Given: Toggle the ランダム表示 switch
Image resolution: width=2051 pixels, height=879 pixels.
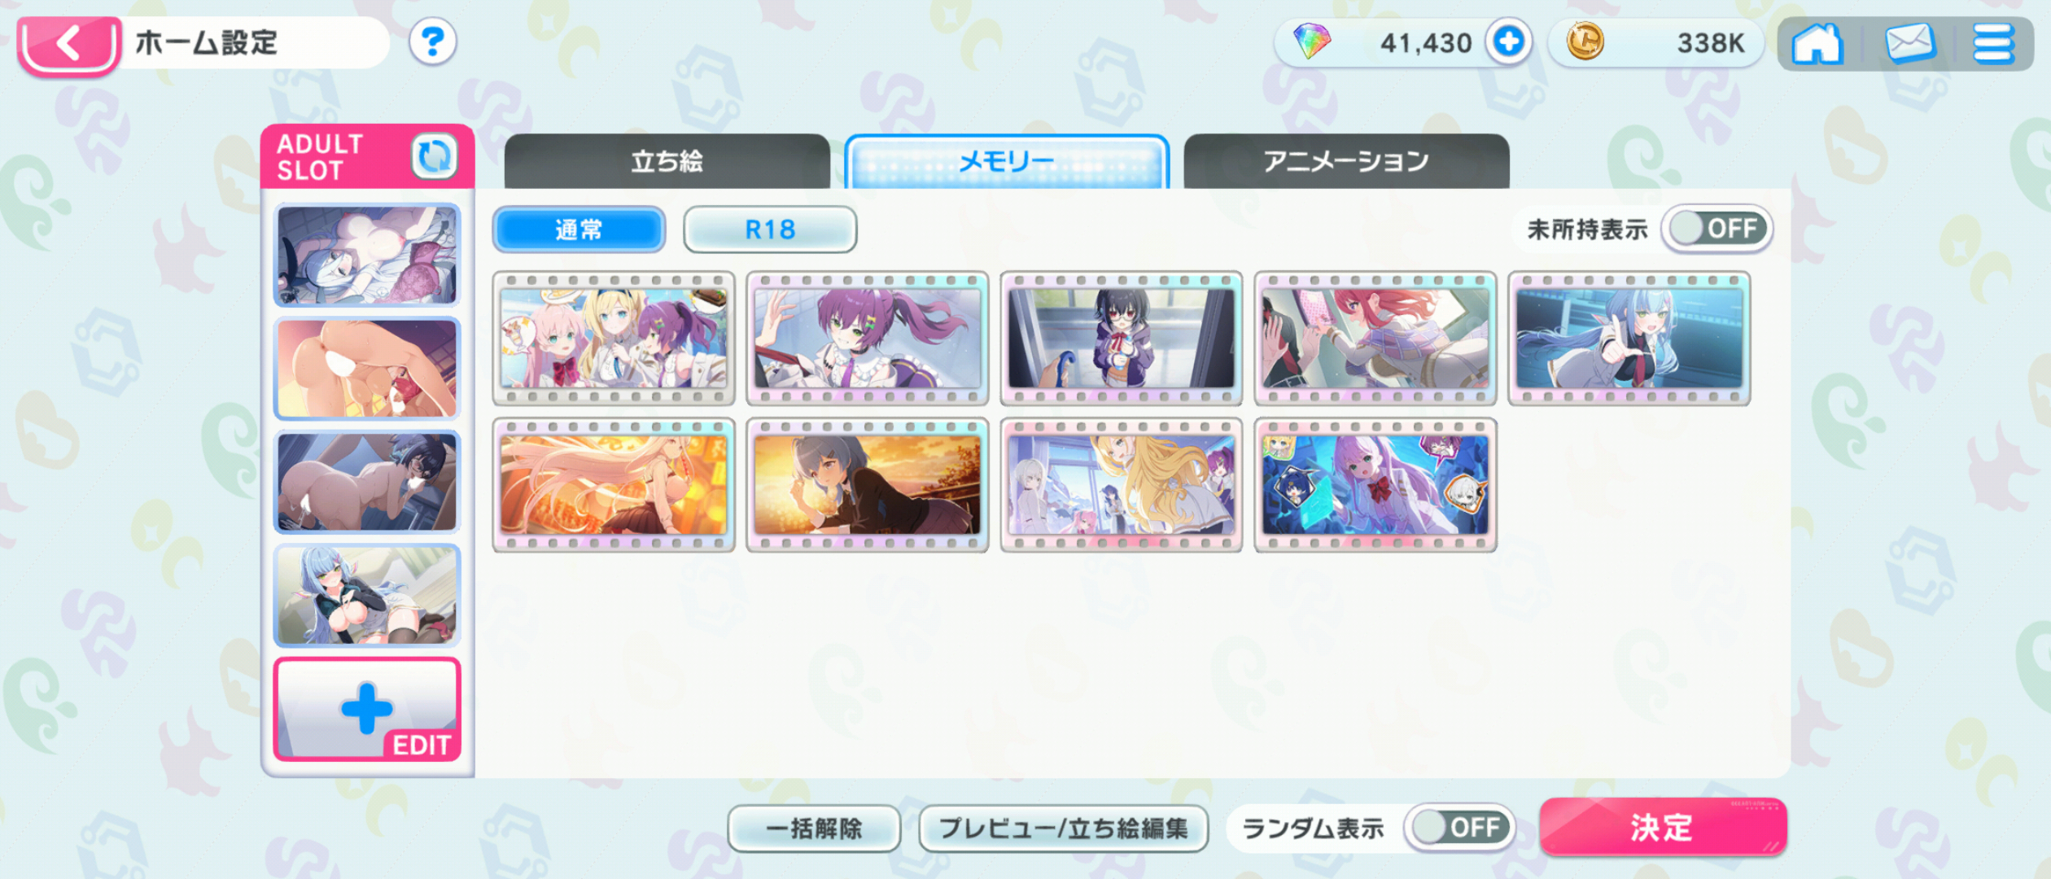Looking at the screenshot, I should point(1460,828).
